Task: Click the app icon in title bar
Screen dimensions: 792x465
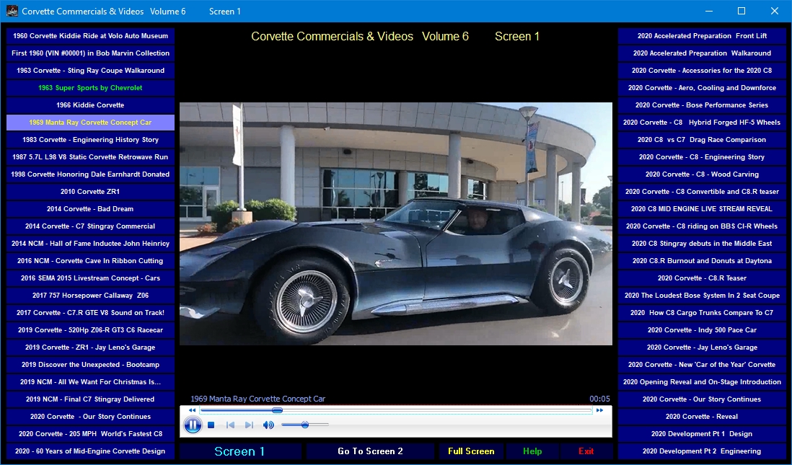Action: coord(12,11)
